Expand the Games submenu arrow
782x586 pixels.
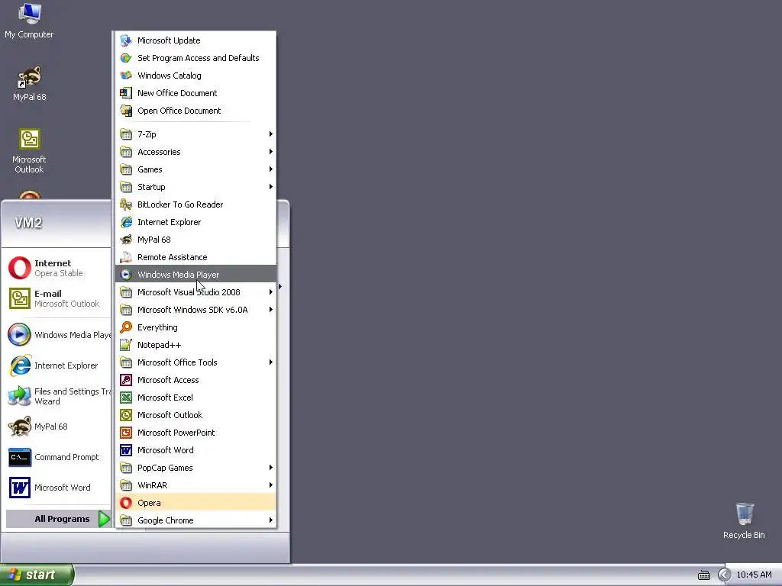(271, 169)
